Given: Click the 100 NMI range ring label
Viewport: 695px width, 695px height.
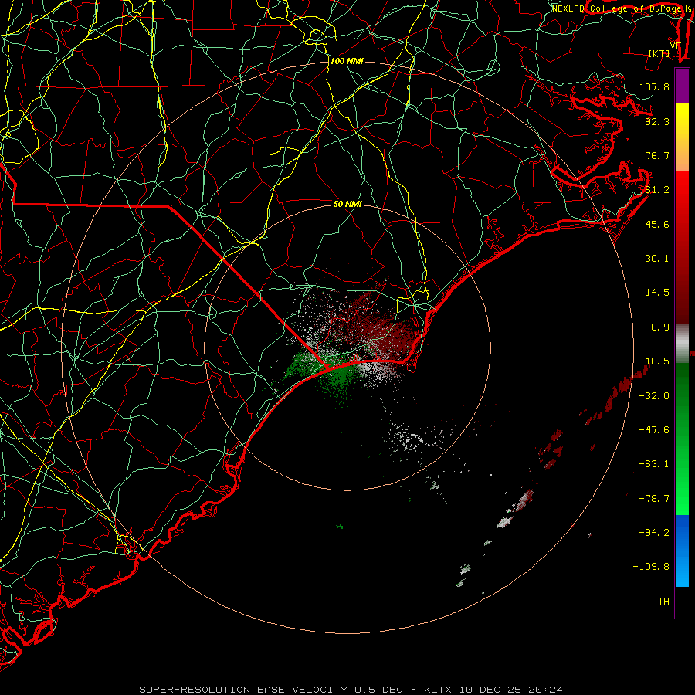Looking at the screenshot, I should 347,61.
